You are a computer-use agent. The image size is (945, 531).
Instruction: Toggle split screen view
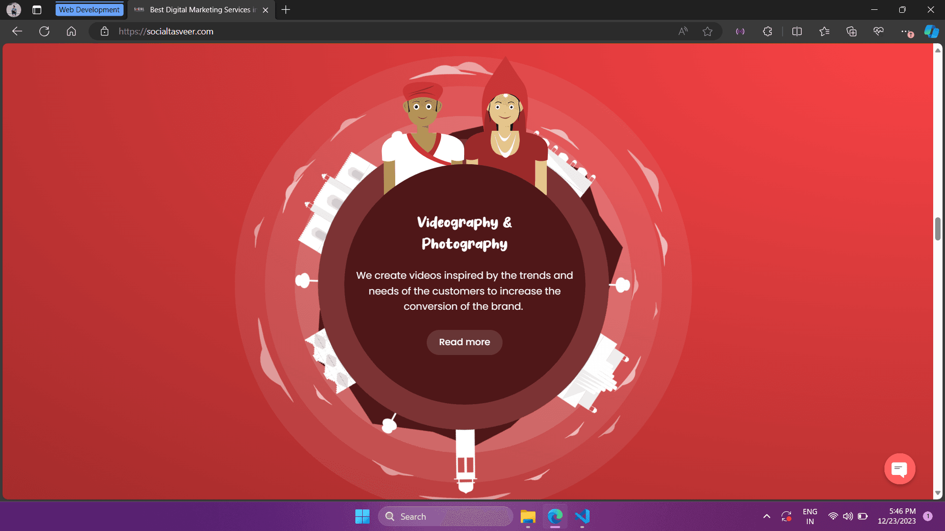click(x=797, y=31)
